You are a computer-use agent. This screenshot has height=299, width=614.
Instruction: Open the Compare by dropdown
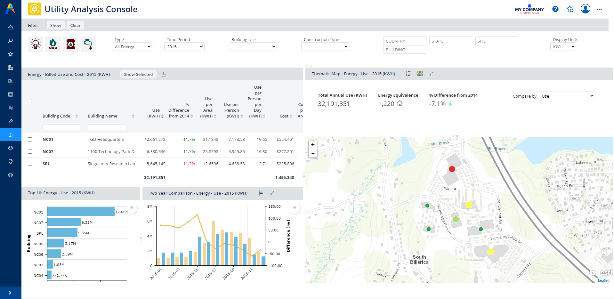[x=567, y=96]
